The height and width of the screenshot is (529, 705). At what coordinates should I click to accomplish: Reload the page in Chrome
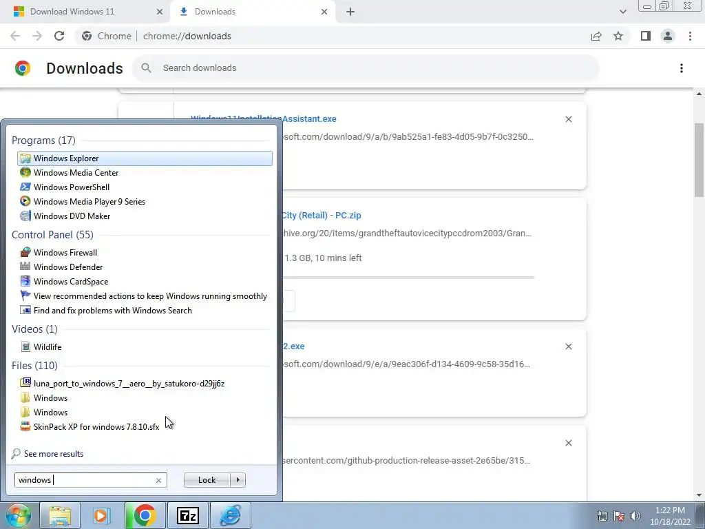tap(59, 36)
